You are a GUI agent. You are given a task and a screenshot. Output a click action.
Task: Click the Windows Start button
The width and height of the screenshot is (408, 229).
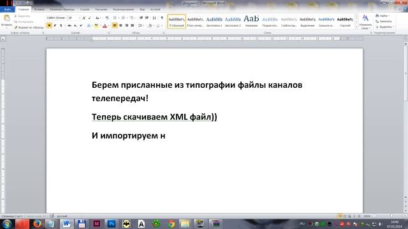[7, 223]
